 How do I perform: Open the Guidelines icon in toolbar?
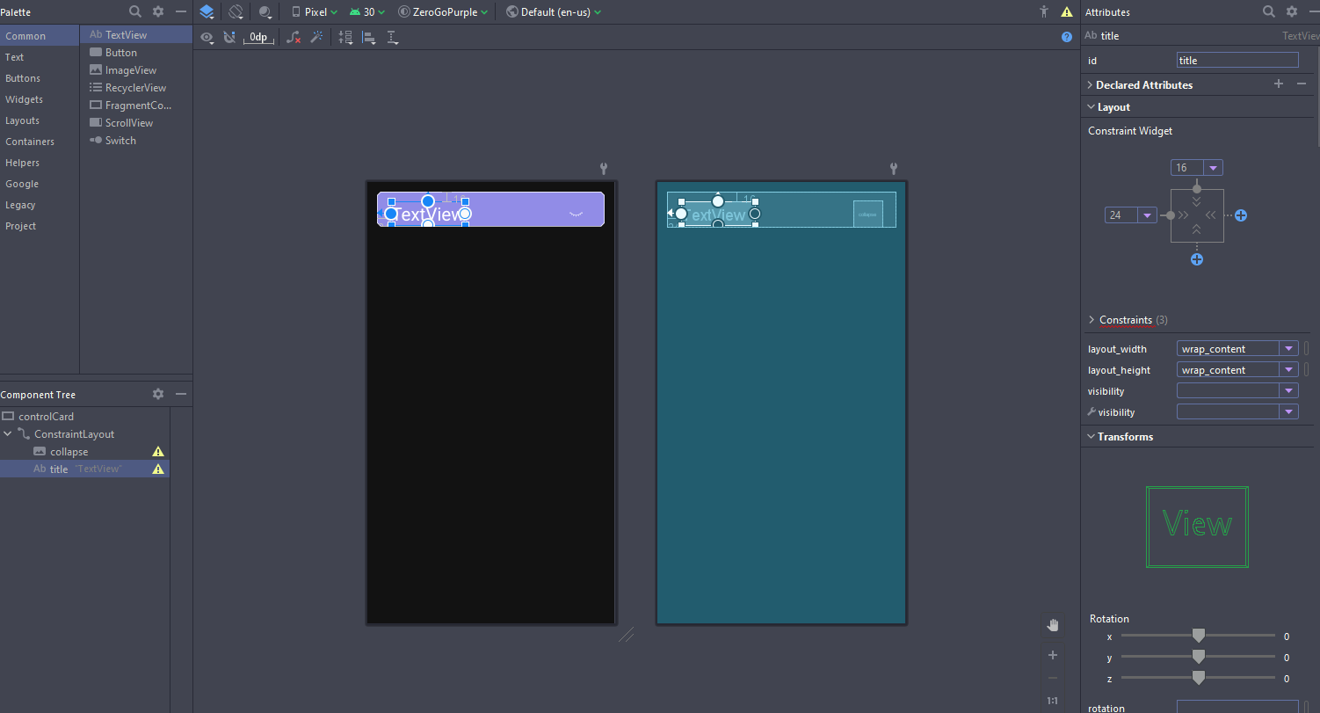392,38
